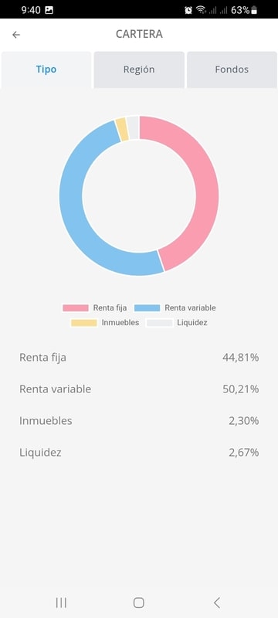Tap the system back chevron
The height and width of the screenshot is (618, 278).
click(216, 603)
